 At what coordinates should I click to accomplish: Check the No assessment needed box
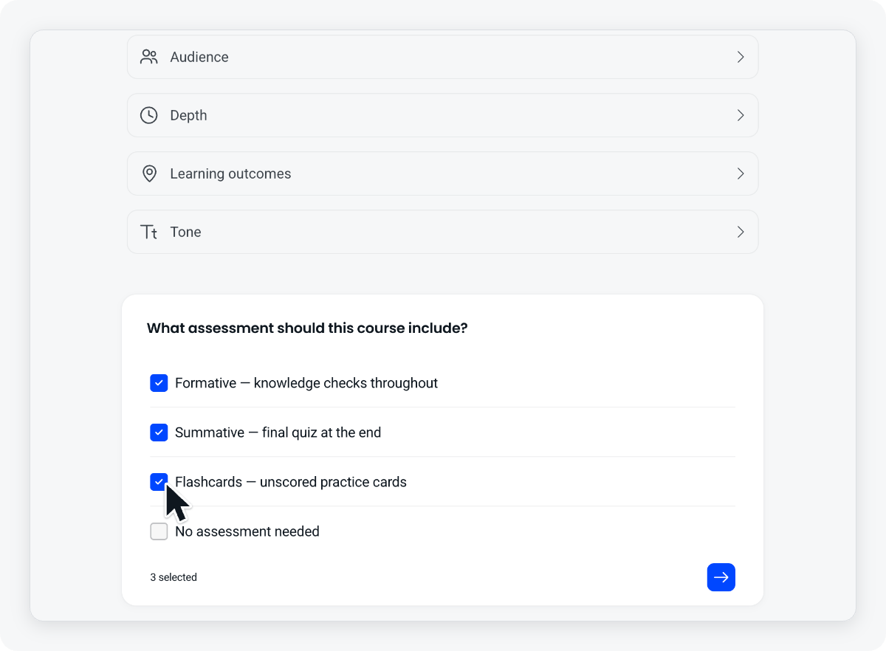(159, 531)
